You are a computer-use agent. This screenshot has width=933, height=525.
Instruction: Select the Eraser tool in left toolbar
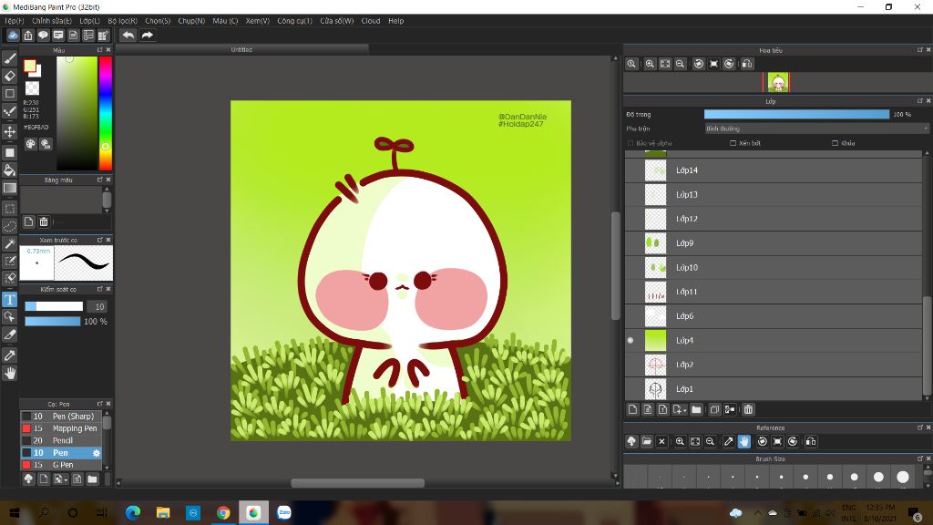10,76
